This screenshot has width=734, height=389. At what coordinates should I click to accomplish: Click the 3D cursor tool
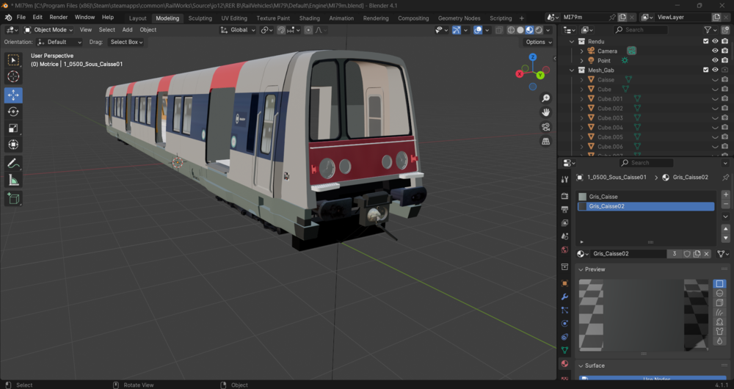pos(13,76)
